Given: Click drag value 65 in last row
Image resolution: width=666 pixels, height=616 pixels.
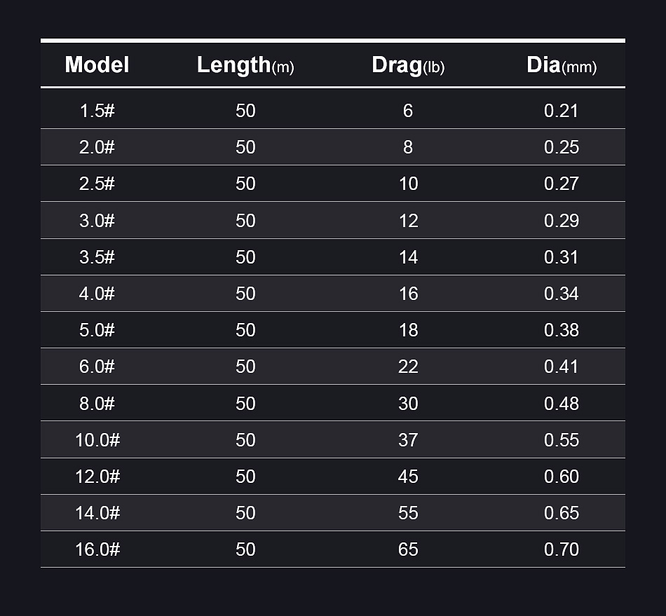Looking at the screenshot, I should pyautogui.click(x=408, y=549).
